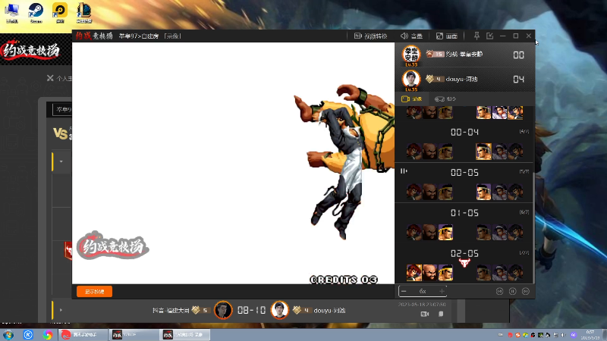The width and height of the screenshot is (607, 341).
Task: Click the fighting arena title bar logo
Action: (94, 36)
